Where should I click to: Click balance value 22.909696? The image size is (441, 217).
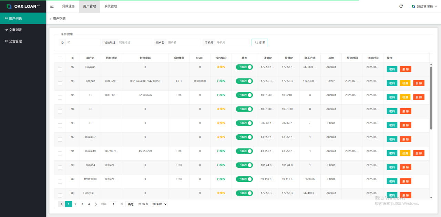pyautogui.click(x=145, y=95)
